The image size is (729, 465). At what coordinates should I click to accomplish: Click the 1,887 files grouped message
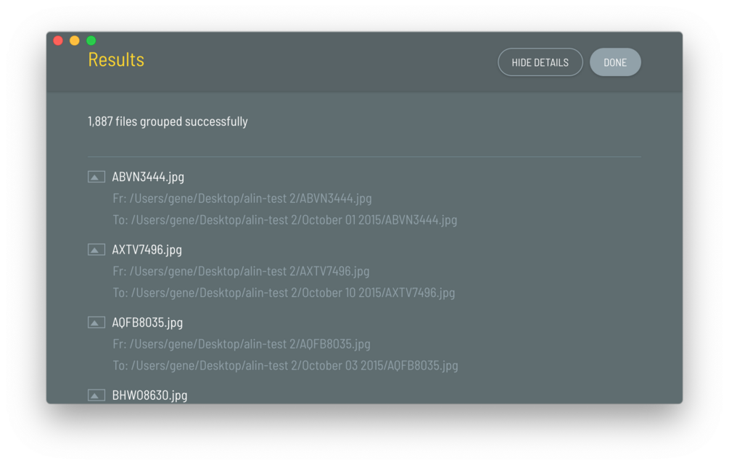(x=168, y=122)
